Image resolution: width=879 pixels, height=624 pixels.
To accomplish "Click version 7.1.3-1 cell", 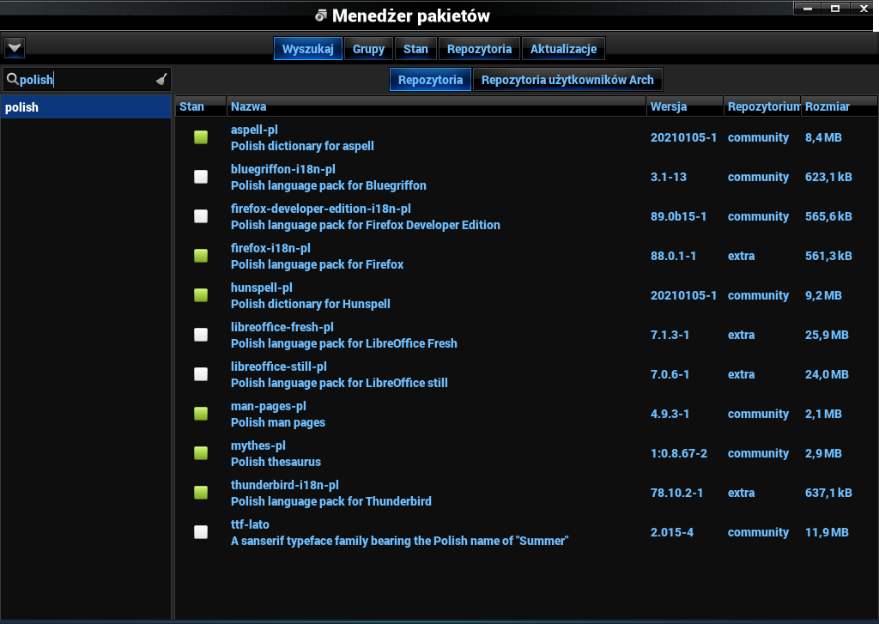I will click(670, 335).
